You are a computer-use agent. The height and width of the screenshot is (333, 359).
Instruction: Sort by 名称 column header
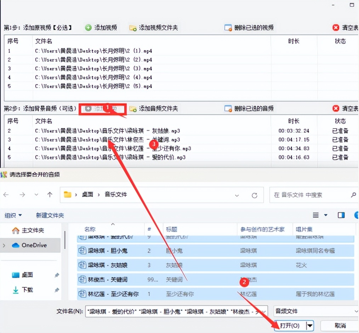tap(90, 229)
